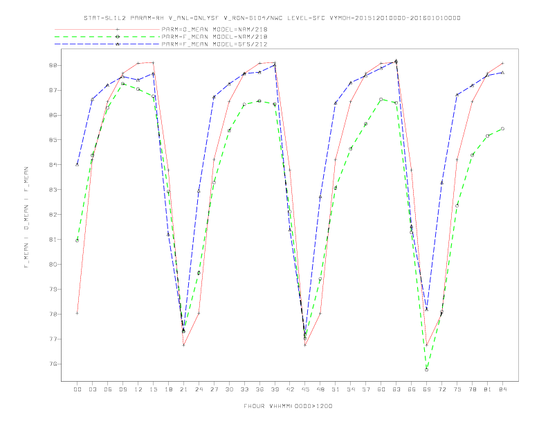Click the x-axis forecast hour label 33
This screenshot has width=548, height=424.
tap(244, 389)
